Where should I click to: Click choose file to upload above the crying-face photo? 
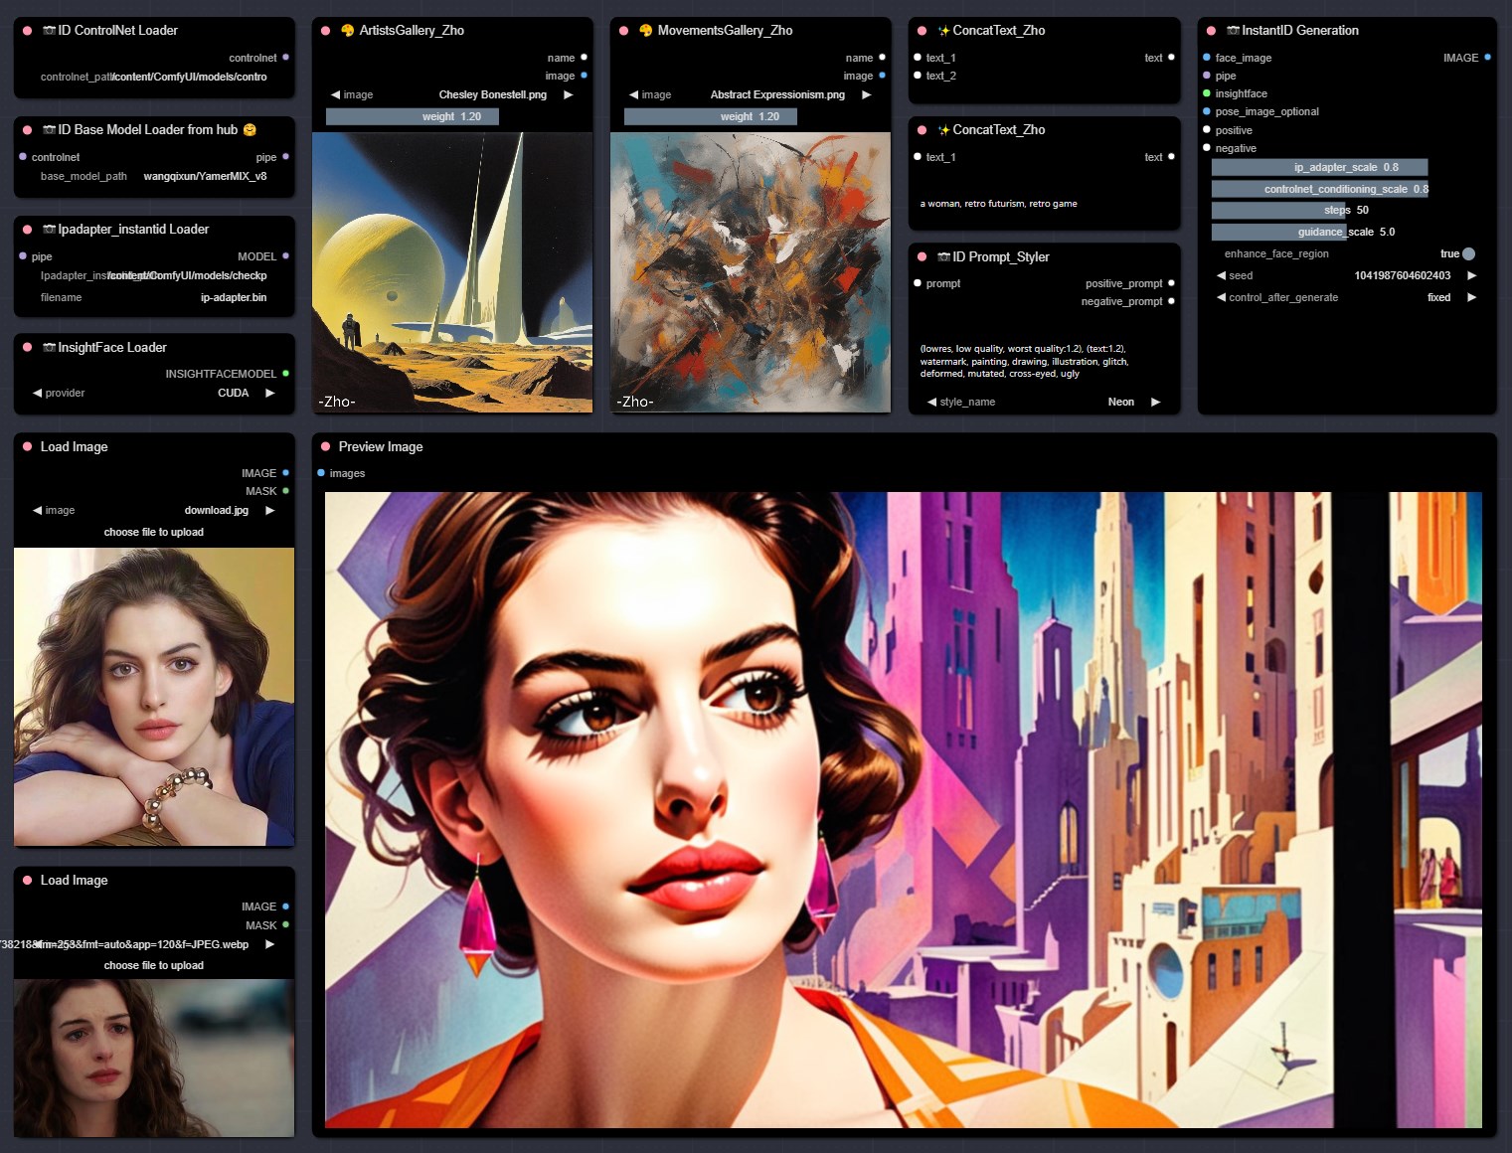coord(153,965)
